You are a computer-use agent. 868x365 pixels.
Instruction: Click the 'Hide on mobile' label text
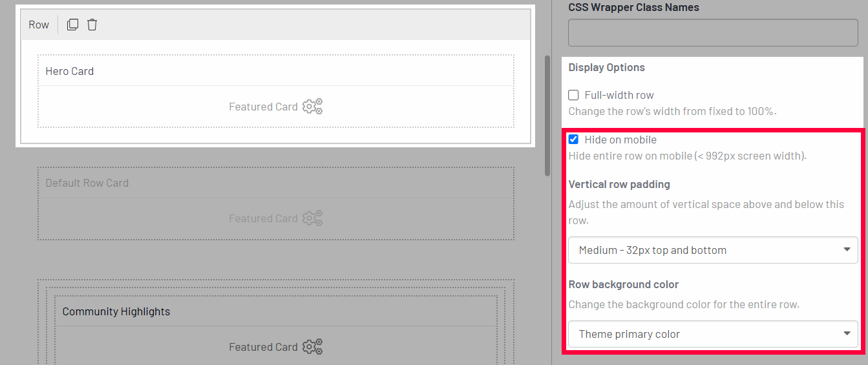[620, 140]
